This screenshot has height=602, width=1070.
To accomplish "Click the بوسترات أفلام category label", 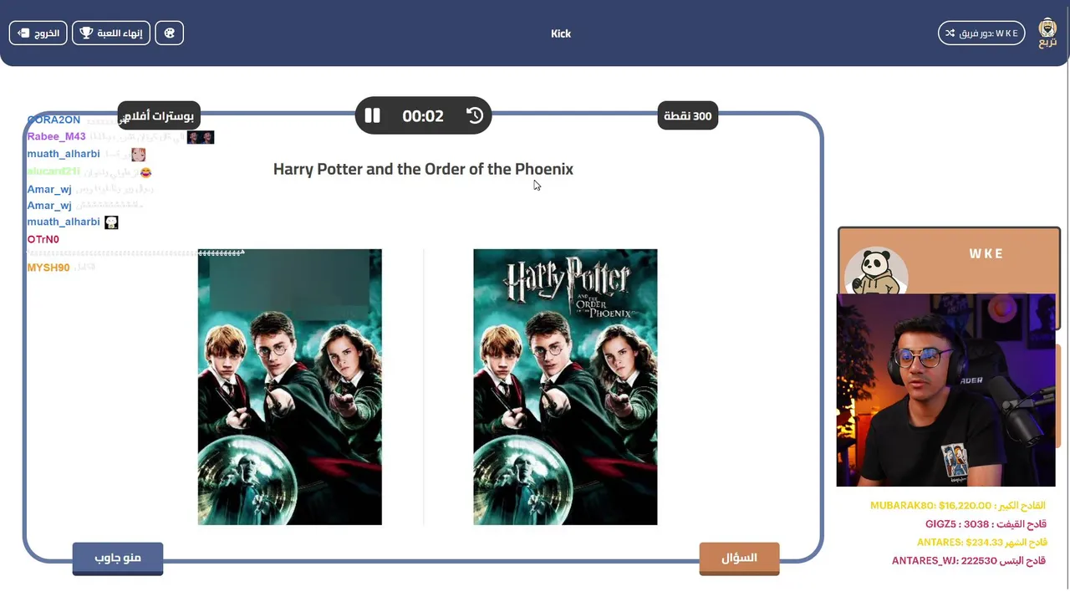I will 159,115.
